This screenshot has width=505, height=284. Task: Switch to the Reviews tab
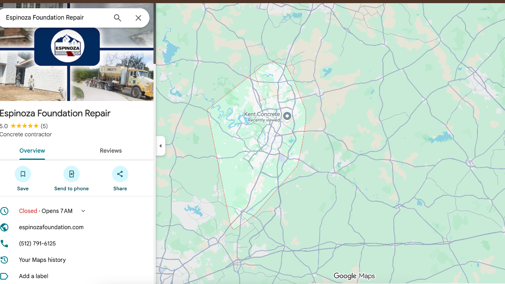tap(111, 151)
